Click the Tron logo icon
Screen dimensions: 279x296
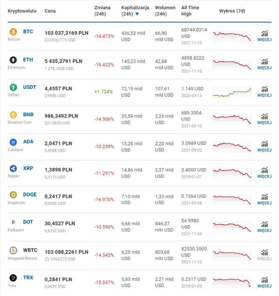(x=13, y=278)
